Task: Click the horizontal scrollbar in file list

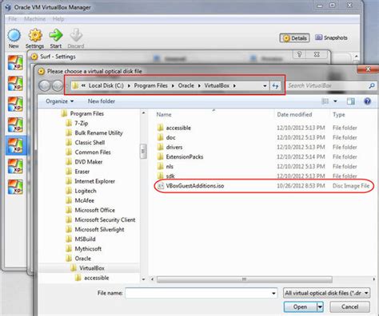Action: pos(244,279)
